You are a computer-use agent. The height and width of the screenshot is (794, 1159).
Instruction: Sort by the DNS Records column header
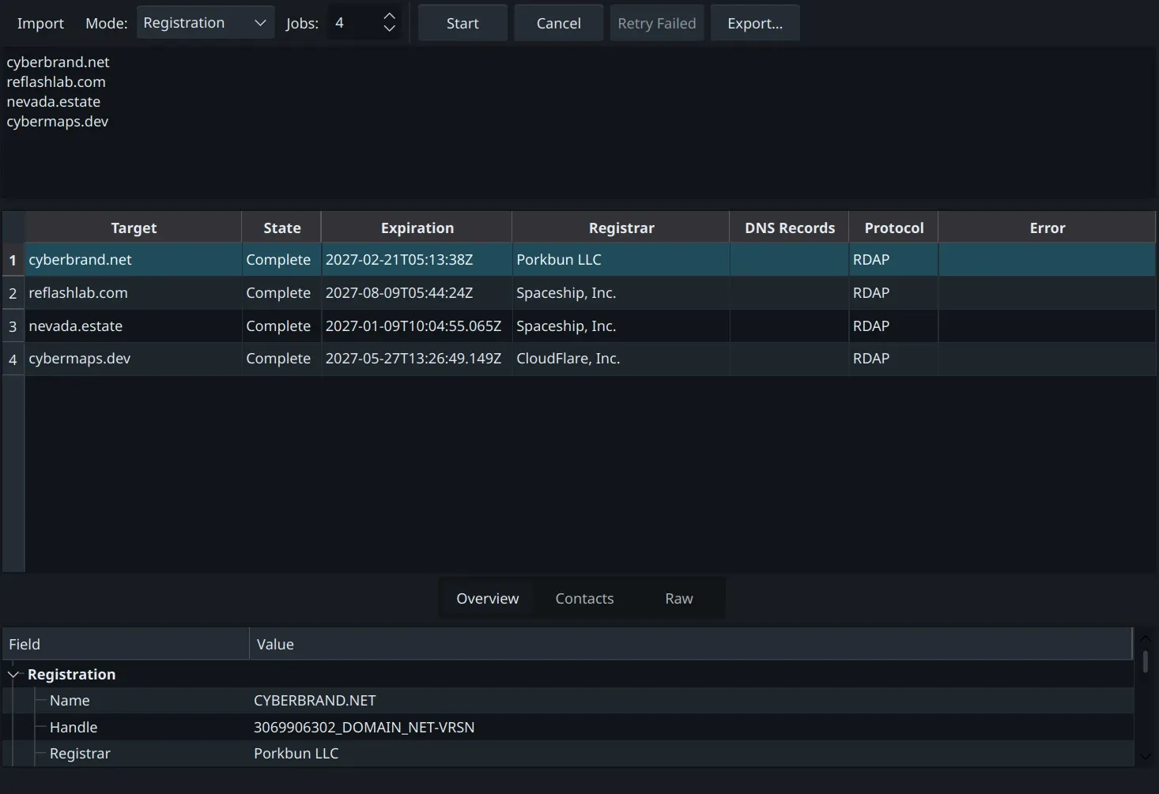789,228
